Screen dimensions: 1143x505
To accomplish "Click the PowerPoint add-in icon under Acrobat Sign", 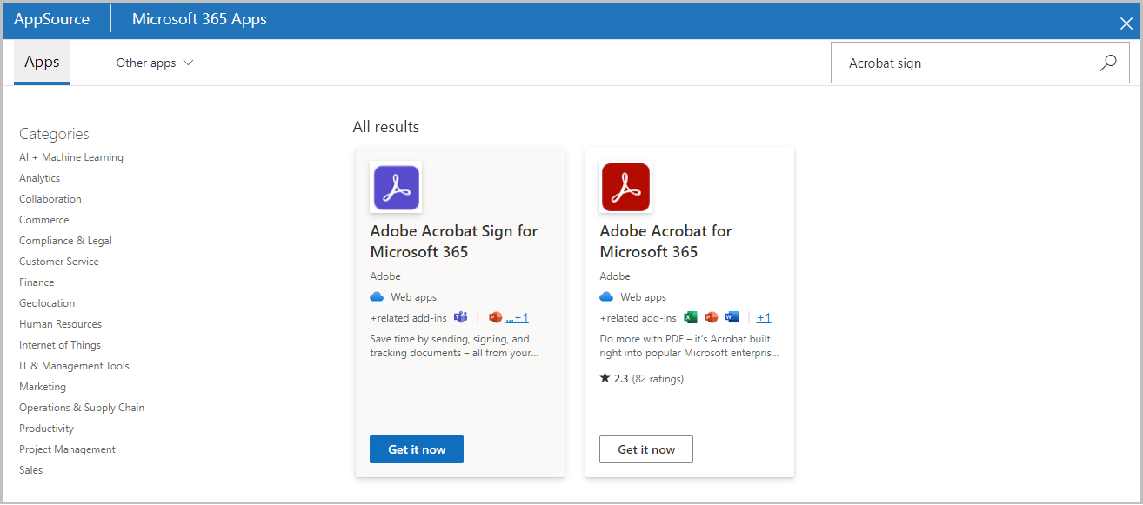I will click(495, 317).
